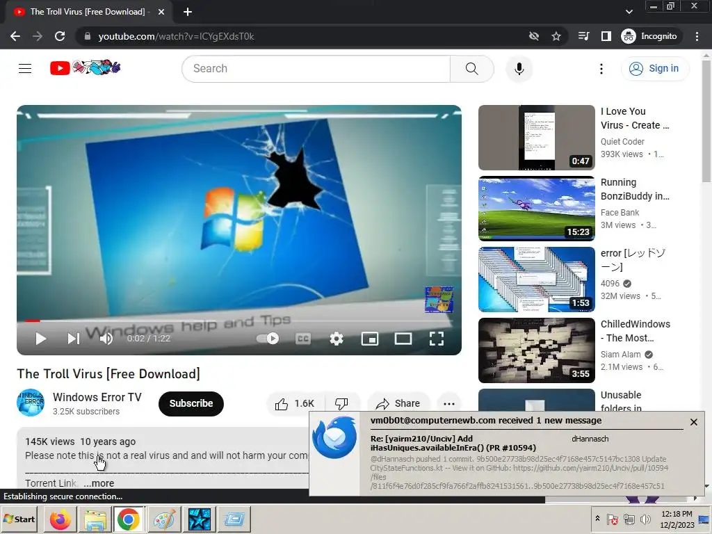712x534 pixels.
Task: Share the video
Action: [x=398, y=404]
